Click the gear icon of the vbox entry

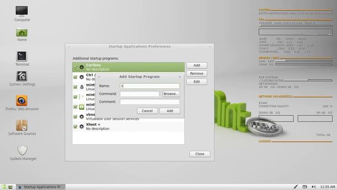(82, 117)
